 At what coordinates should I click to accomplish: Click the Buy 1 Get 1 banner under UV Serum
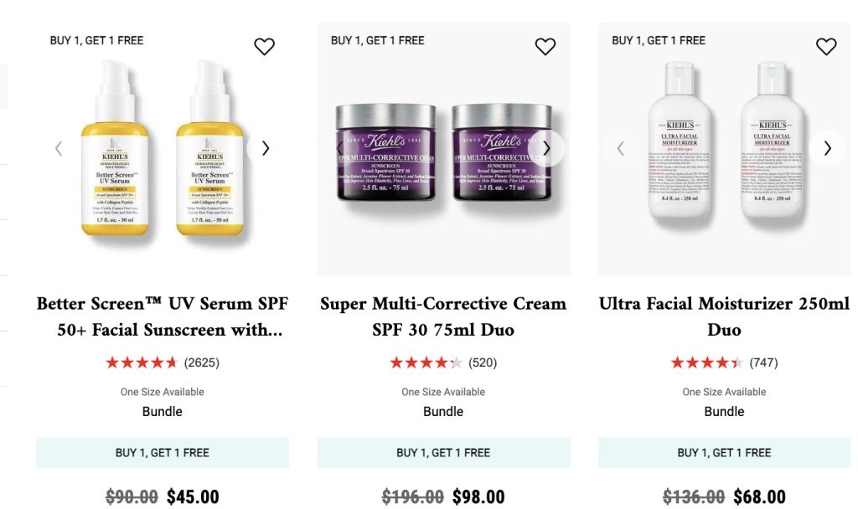163,453
